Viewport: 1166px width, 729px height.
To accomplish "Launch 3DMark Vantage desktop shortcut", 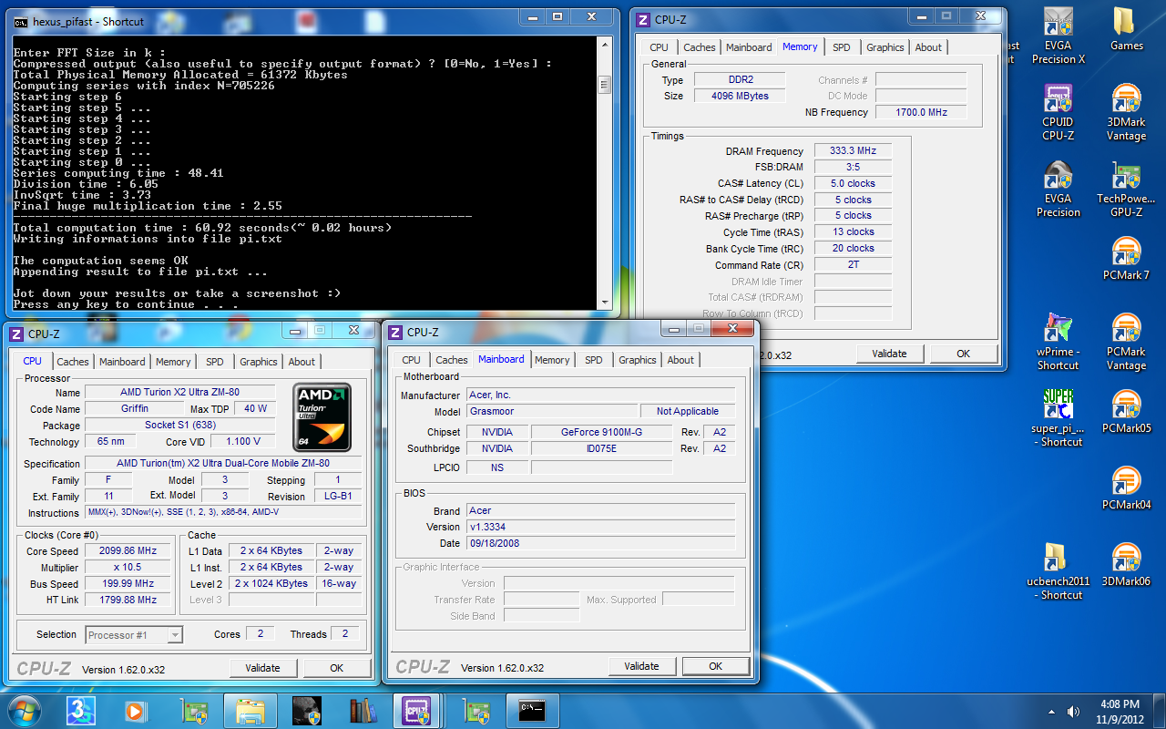I will pyautogui.click(x=1126, y=113).
